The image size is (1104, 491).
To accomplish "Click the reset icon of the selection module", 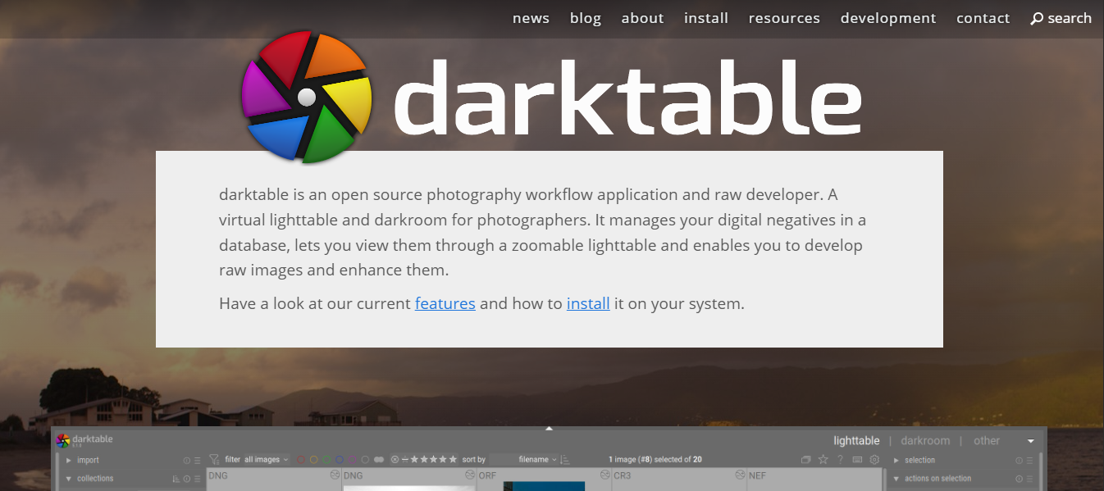I will pos(1019,461).
